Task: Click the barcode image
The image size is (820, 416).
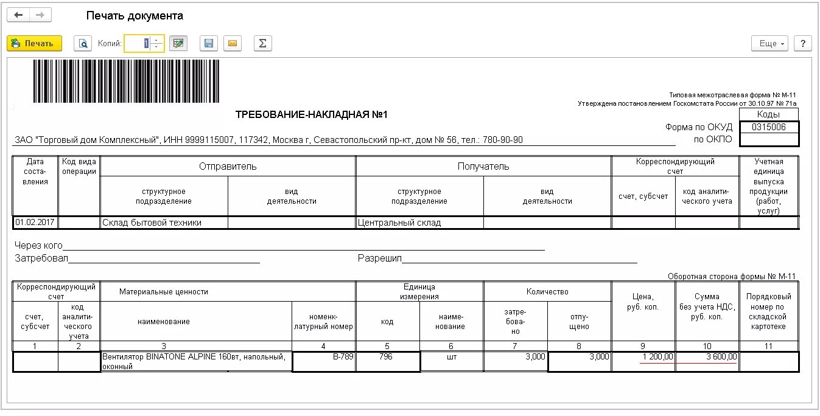Action: point(126,81)
